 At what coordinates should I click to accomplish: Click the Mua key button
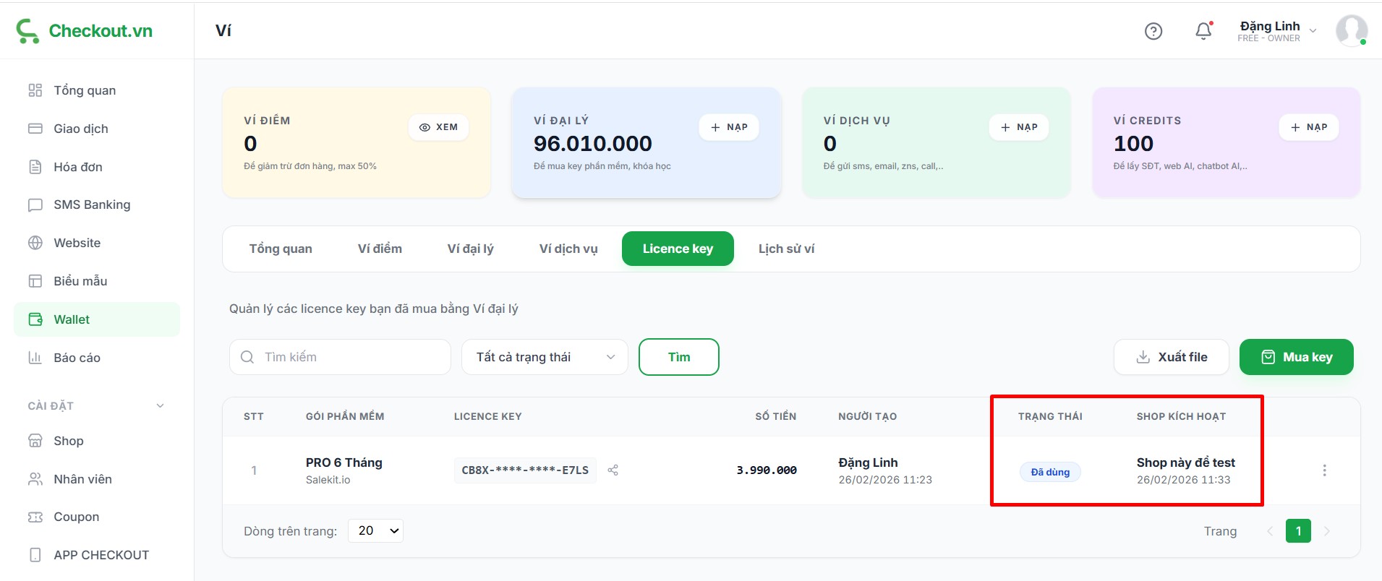click(x=1296, y=357)
